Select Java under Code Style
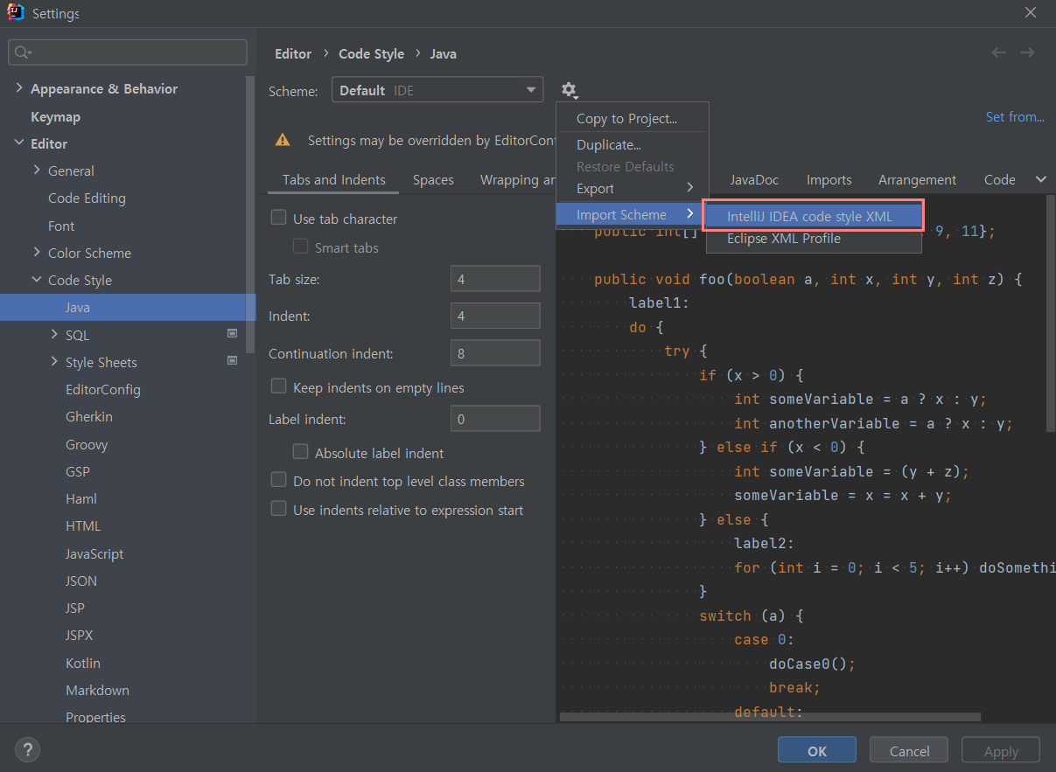This screenshot has height=772, width=1056. point(128,307)
